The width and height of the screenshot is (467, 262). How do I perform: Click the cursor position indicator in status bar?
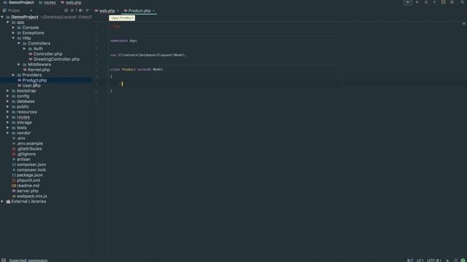410,261
